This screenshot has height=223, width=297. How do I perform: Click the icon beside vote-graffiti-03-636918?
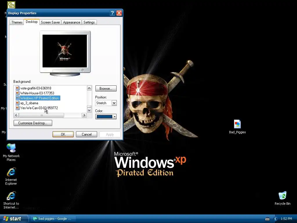point(18,88)
